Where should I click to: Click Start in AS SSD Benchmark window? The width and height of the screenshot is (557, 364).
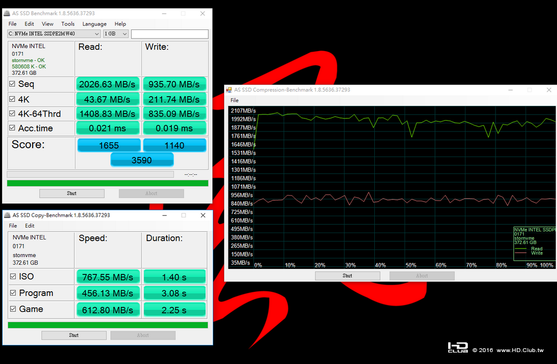pos(72,193)
